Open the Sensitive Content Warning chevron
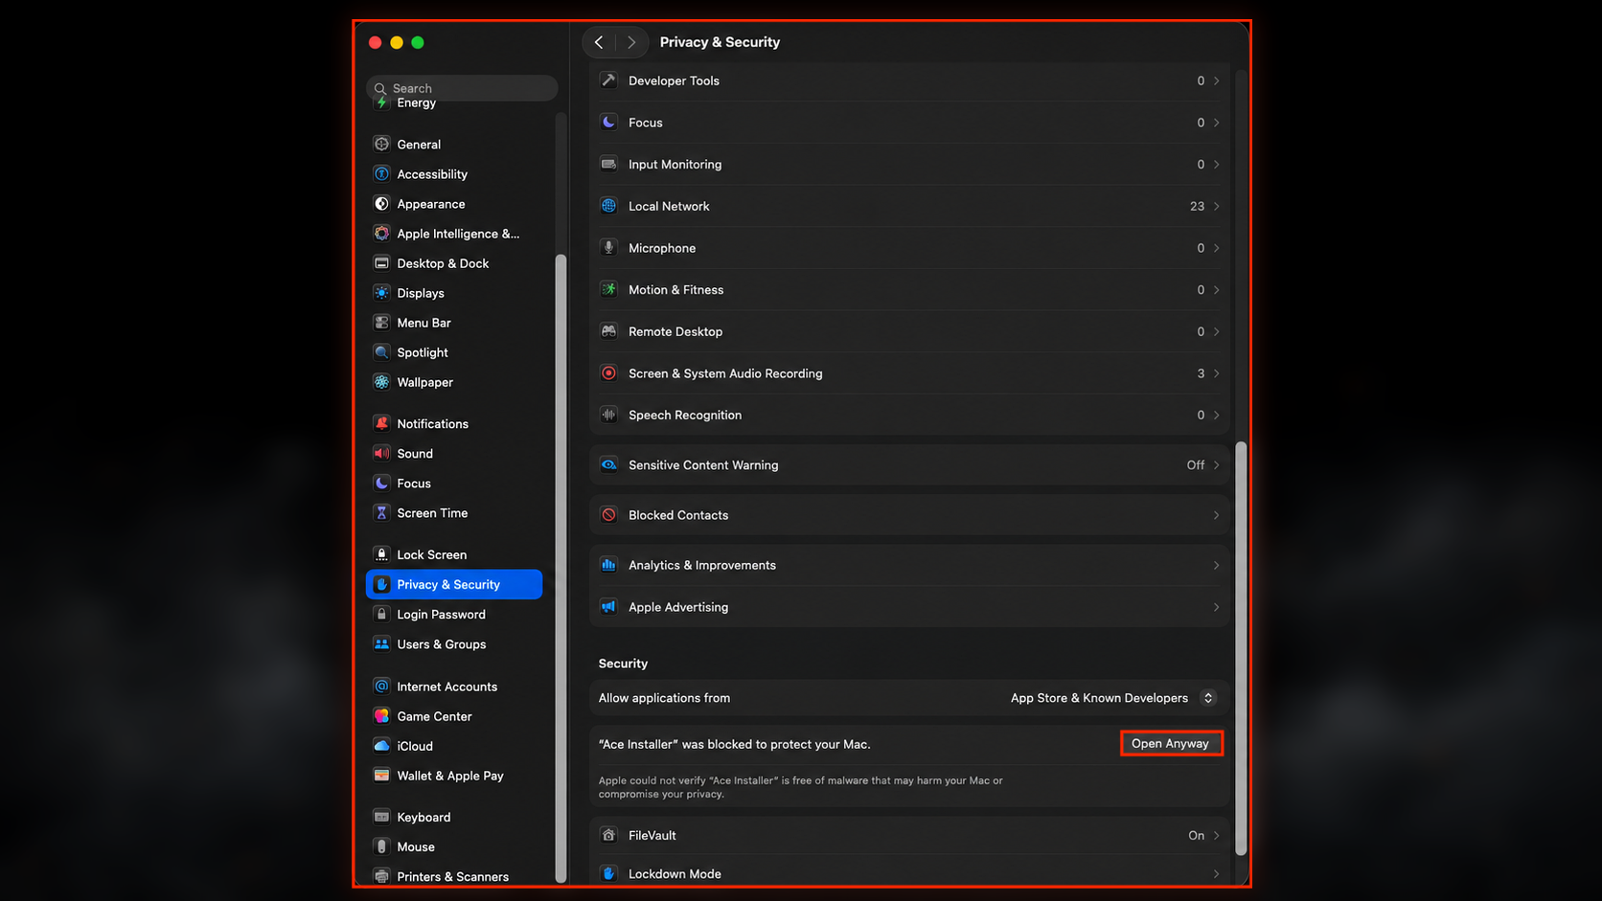The height and width of the screenshot is (901, 1602). [x=1217, y=465]
